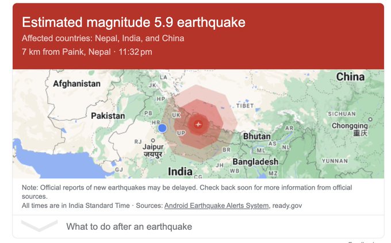Screen dimensions: 391x243
Task: Click the China country label
Action: pos(350,77)
